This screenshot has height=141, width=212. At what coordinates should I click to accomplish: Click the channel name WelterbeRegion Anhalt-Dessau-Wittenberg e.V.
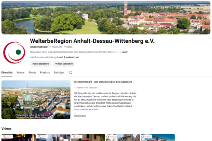click(x=92, y=41)
